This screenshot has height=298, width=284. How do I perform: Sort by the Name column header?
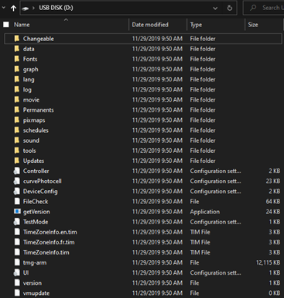(22, 25)
